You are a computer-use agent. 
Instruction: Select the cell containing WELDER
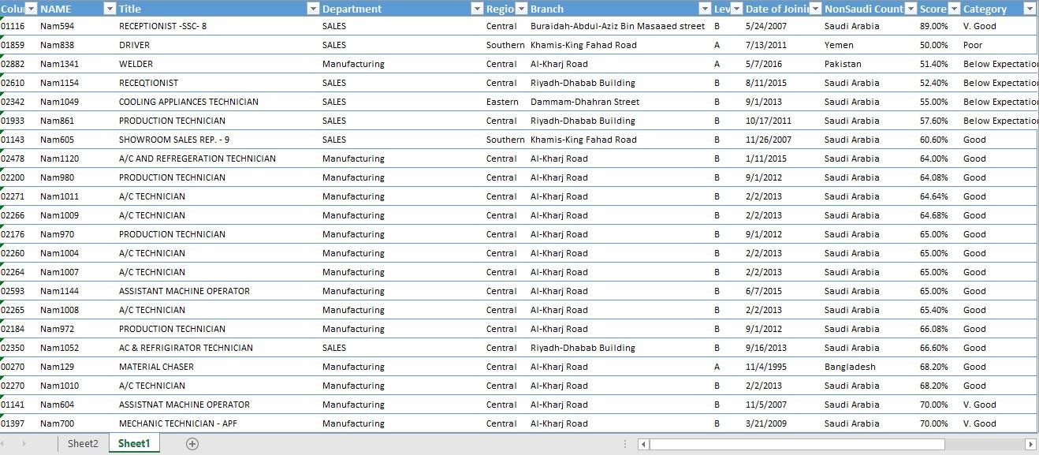click(136, 64)
